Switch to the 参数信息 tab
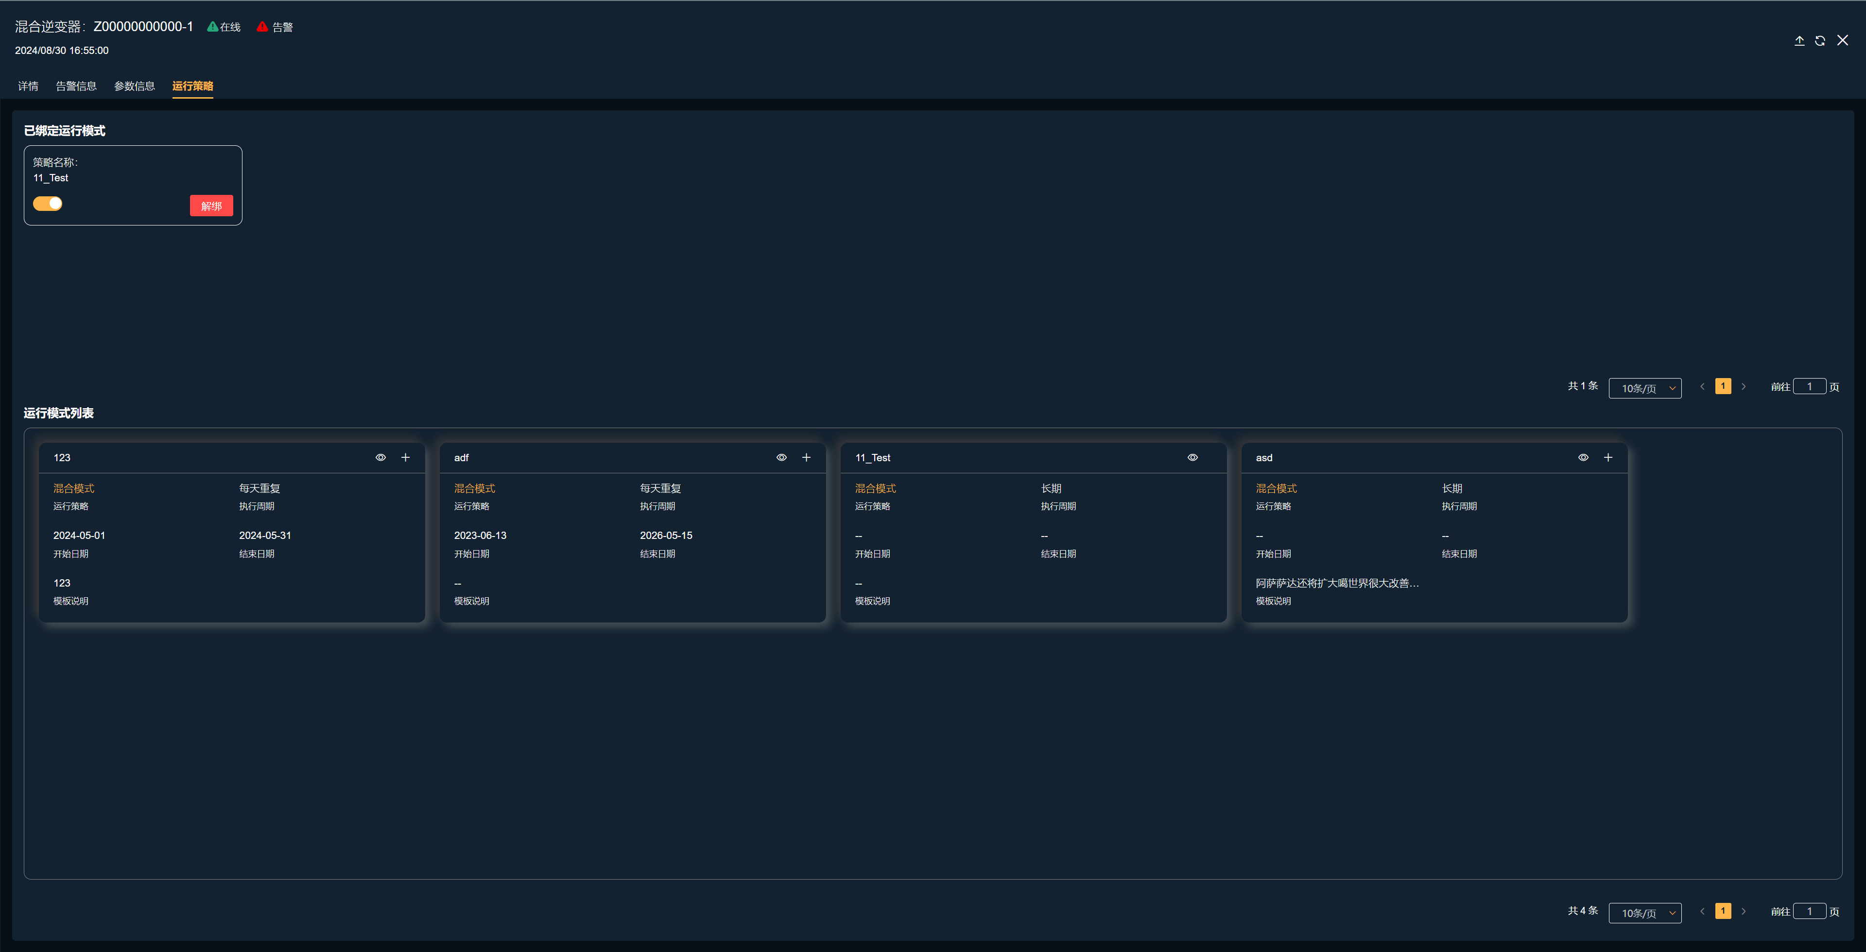The width and height of the screenshot is (1866, 952). [x=134, y=86]
